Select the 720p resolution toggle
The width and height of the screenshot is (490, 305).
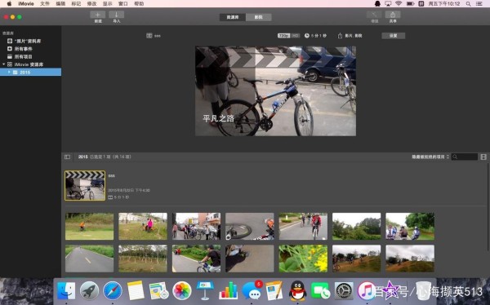point(283,36)
